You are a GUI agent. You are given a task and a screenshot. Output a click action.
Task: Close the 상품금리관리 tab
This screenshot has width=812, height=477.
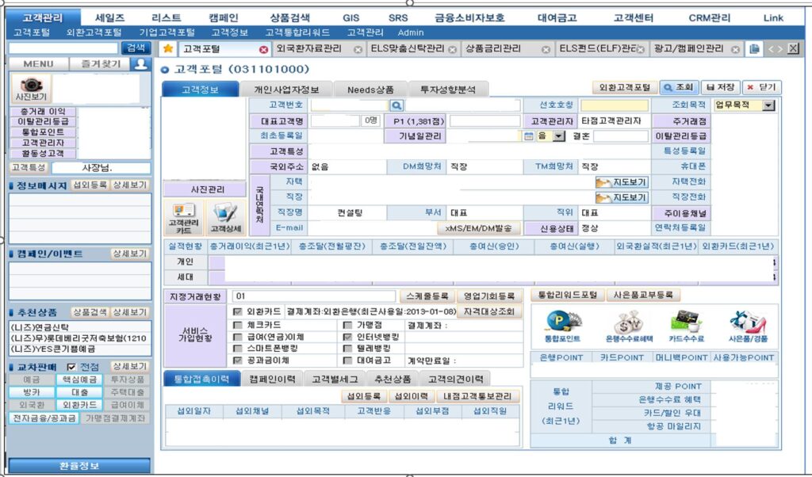[546, 50]
